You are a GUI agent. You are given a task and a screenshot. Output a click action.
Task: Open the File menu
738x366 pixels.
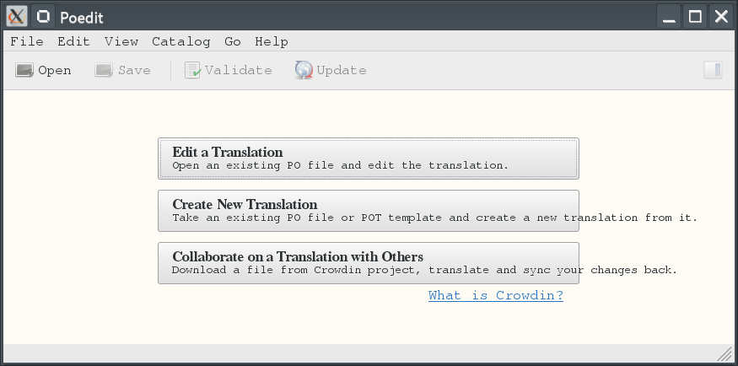pyautogui.click(x=27, y=41)
